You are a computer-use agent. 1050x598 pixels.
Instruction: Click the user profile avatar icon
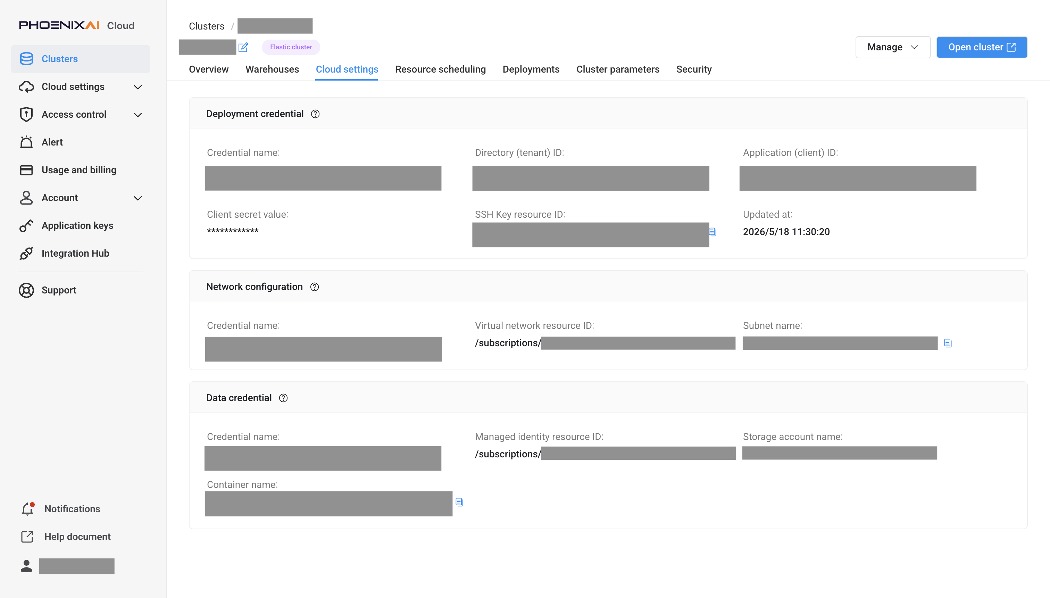(26, 566)
